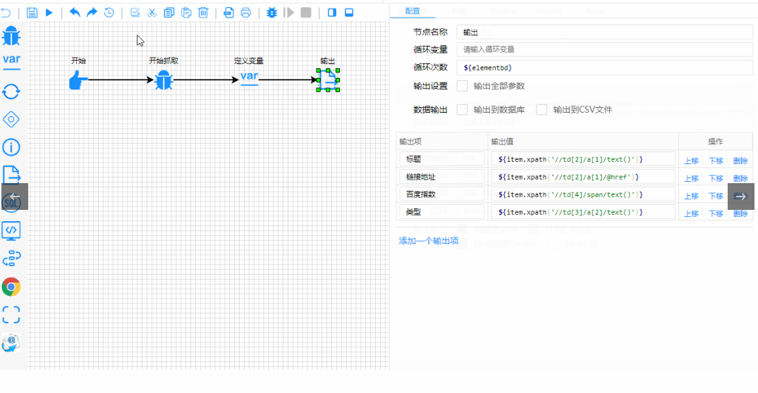This screenshot has width=758, height=393.
Task: Click the 标题 row output value field
Action: [x=583, y=159]
